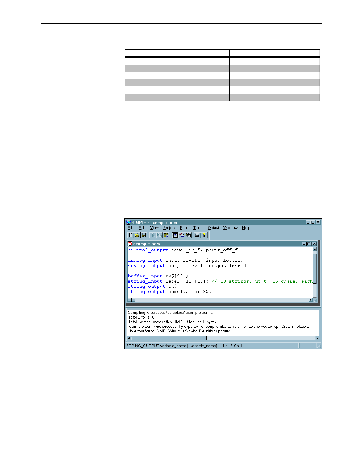The width and height of the screenshot is (353, 458).
Task: Minimize the SIMPL+ main window
Action: pos(308,222)
